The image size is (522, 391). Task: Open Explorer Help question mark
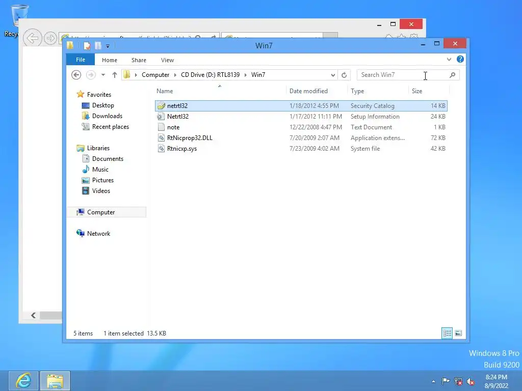pos(460,59)
